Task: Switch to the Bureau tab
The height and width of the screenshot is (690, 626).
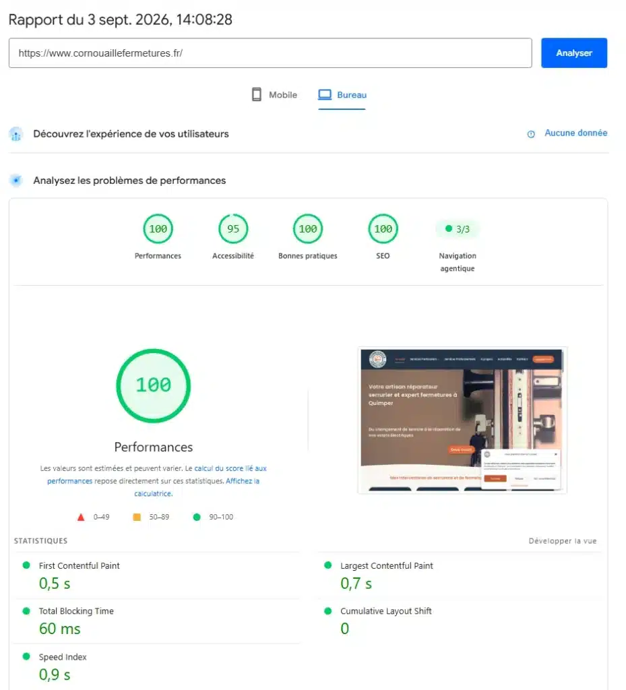Action: 342,95
